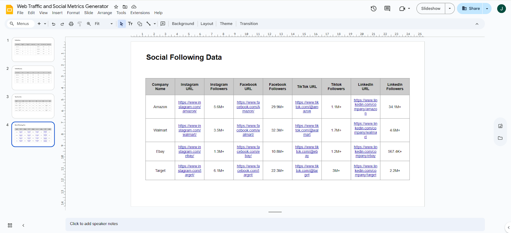The height and width of the screenshot is (233, 511).
Task: Open the side panel folder icon
Action: [500, 138]
